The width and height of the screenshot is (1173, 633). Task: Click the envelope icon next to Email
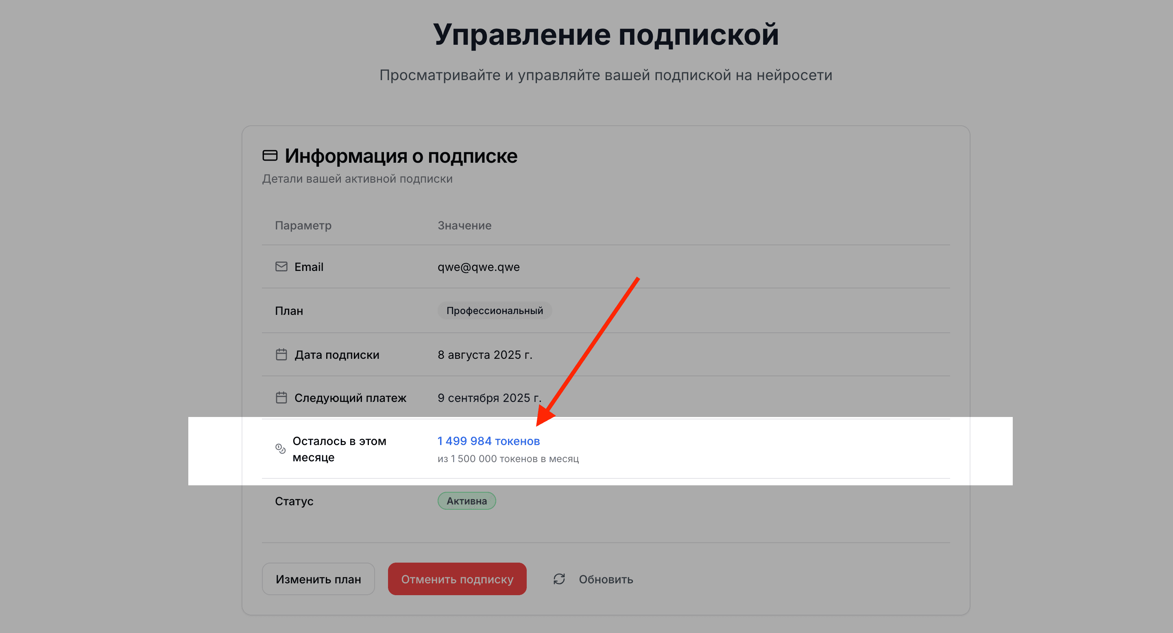(281, 267)
